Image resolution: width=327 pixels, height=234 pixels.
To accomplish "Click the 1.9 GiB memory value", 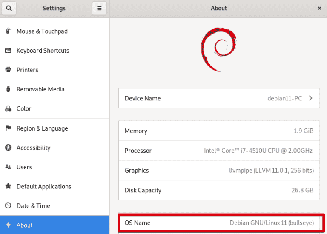I will 304,131.
